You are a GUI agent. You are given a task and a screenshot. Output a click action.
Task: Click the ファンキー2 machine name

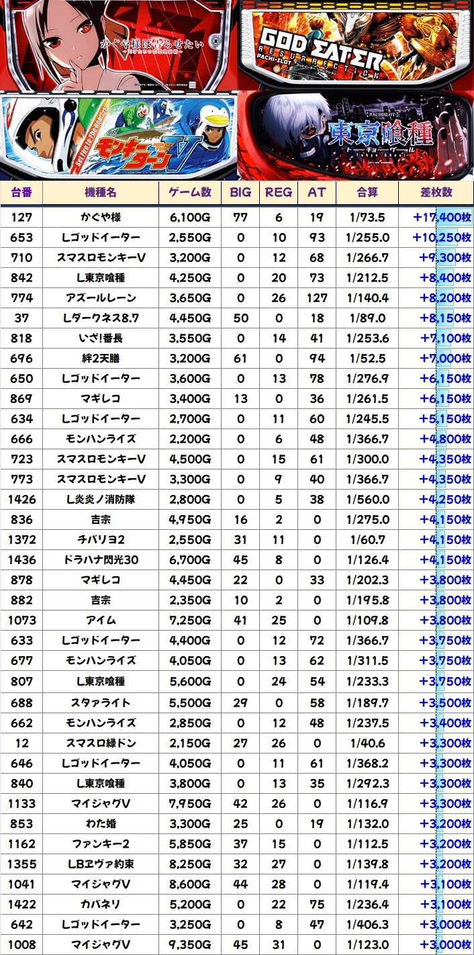click(101, 844)
